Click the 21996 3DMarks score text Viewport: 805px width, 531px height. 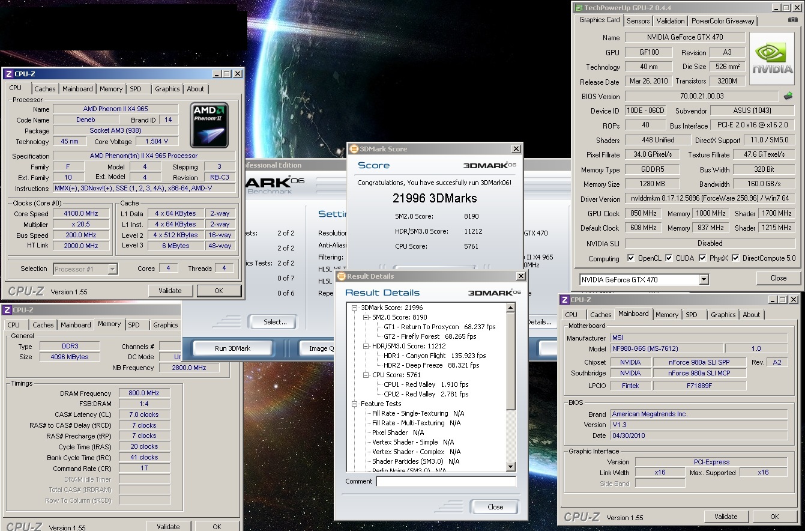pos(435,198)
